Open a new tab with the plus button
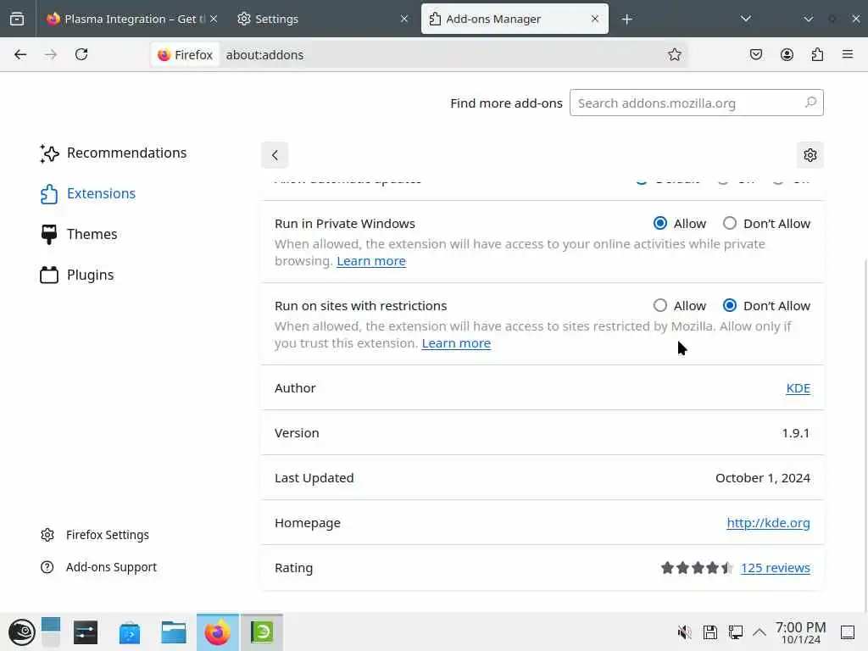 [626, 19]
